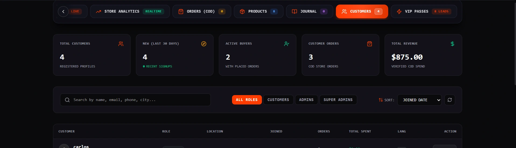Click the refresh list button
Image resolution: width=516 pixels, height=148 pixels.
pyautogui.click(x=450, y=100)
